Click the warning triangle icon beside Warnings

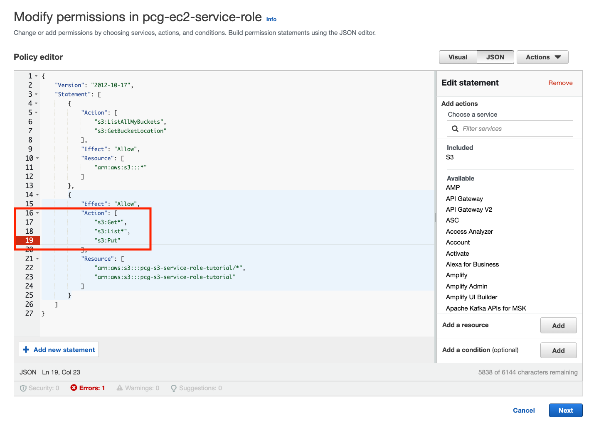[120, 388]
